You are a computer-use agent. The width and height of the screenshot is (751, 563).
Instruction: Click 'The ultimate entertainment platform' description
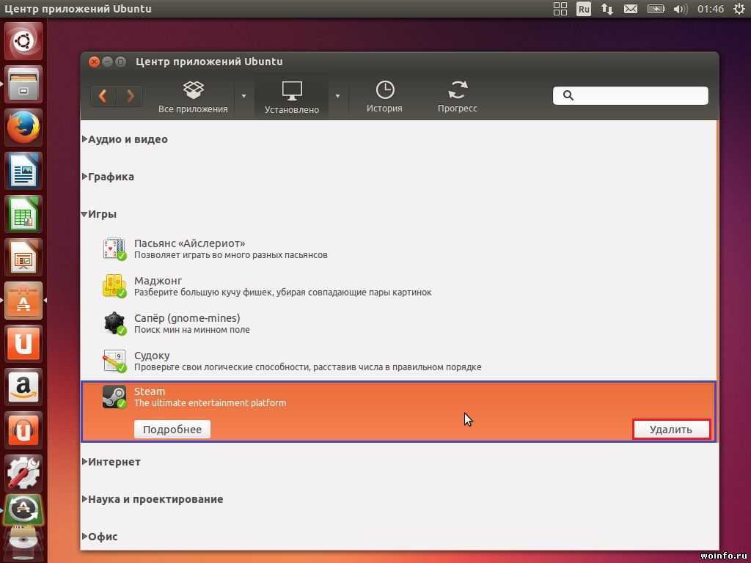(x=210, y=403)
